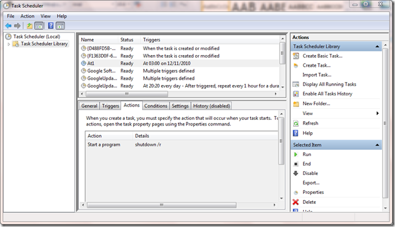Image resolution: width=395 pixels, height=227 pixels.
Task: Collapse the Selected Item actions section
Action: [377, 145]
